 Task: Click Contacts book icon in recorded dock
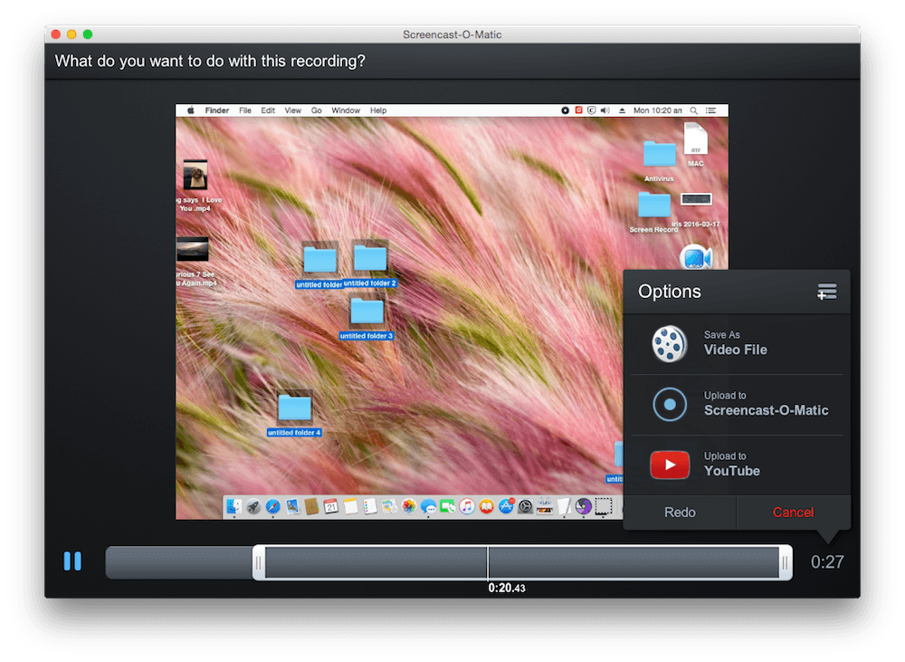coord(311,506)
